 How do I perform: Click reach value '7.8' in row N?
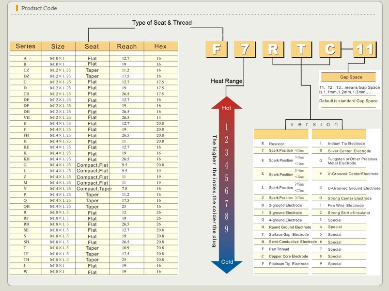[124, 189]
